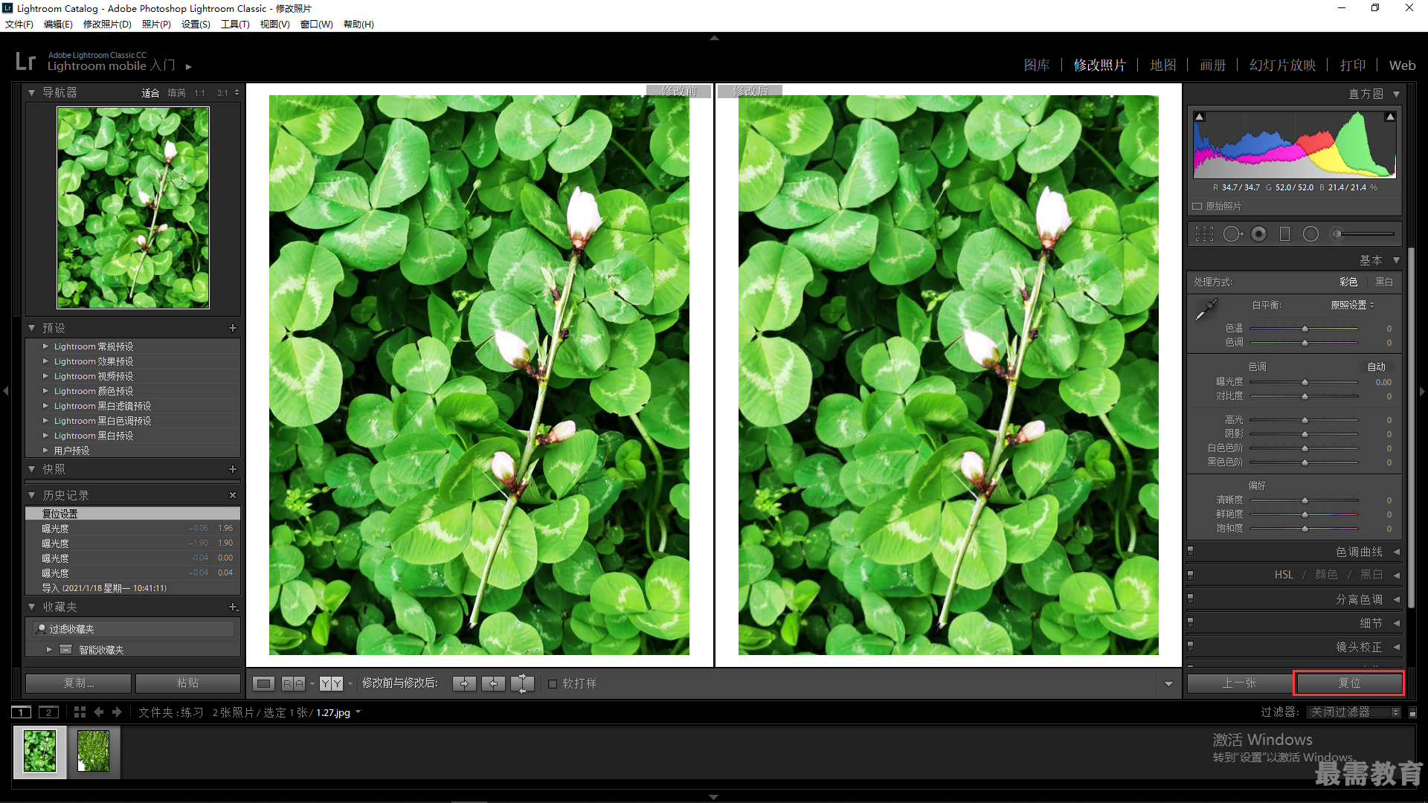Viewport: 1428px width, 803px height.
Task: Switch to Loupe single-view mode
Action: tap(263, 683)
